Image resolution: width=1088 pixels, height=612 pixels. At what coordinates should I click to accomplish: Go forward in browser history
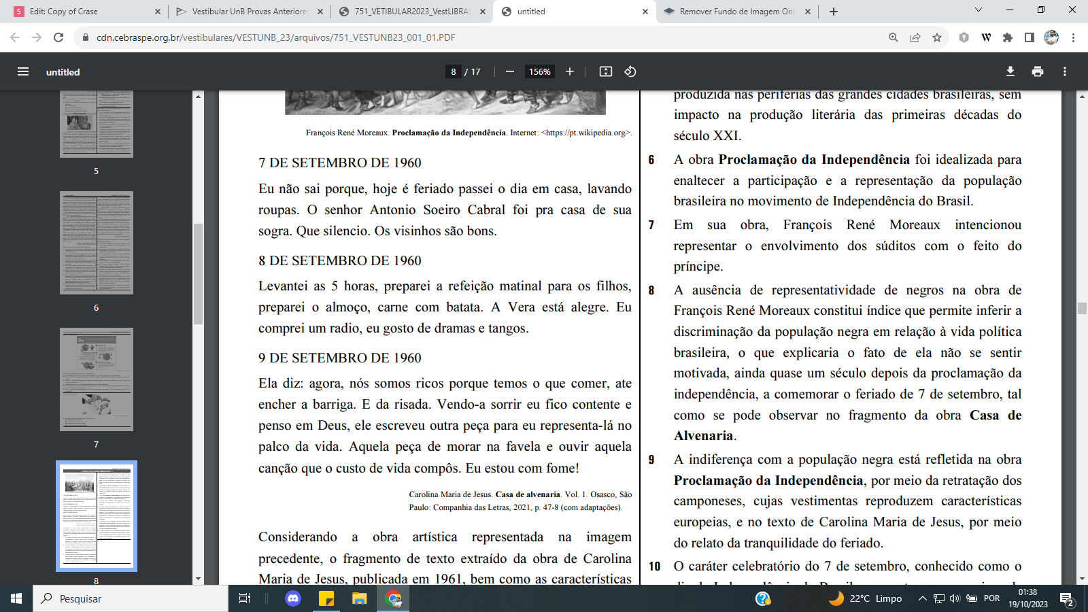37,37
